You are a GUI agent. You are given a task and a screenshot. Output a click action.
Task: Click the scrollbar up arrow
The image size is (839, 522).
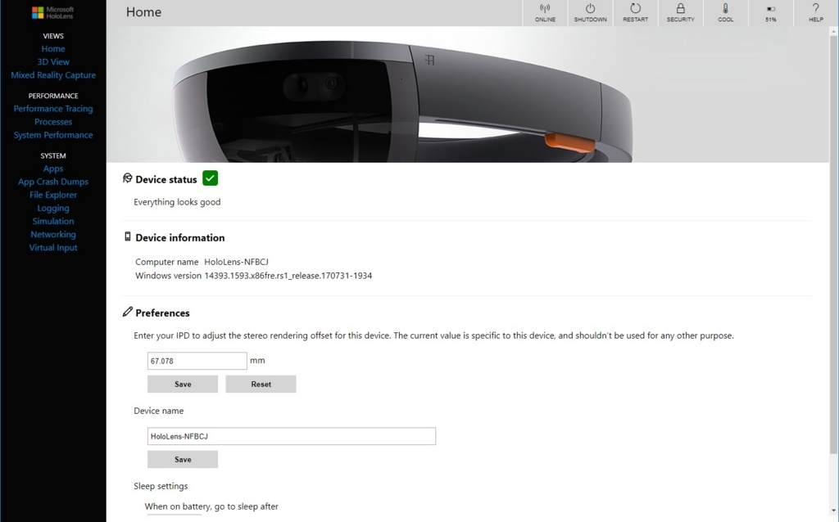pyautogui.click(x=833, y=32)
